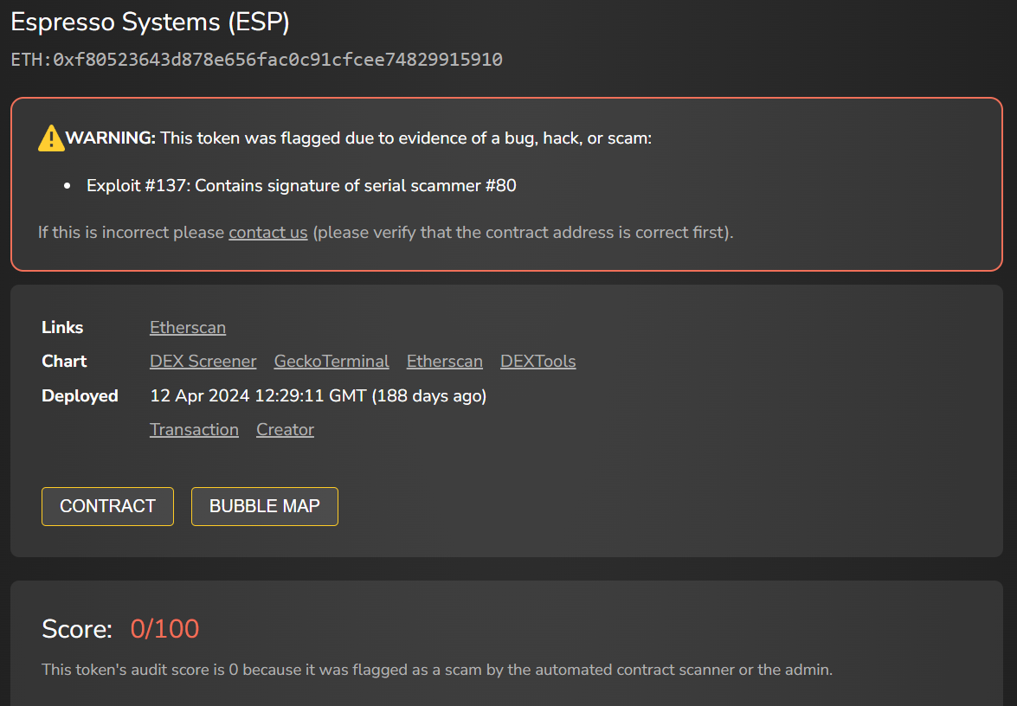This screenshot has height=706, width=1017.
Task: Click the audit score explanation text
Action: click(x=436, y=669)
